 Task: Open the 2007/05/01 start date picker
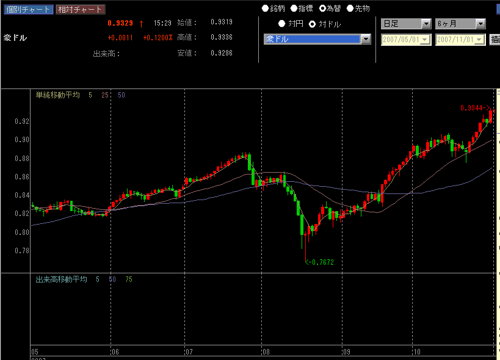pos(426,40)
